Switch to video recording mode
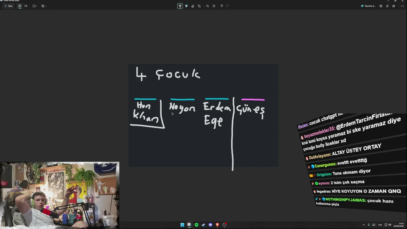Viewport: 407px width, 229px height. click(x=26, y=6)
